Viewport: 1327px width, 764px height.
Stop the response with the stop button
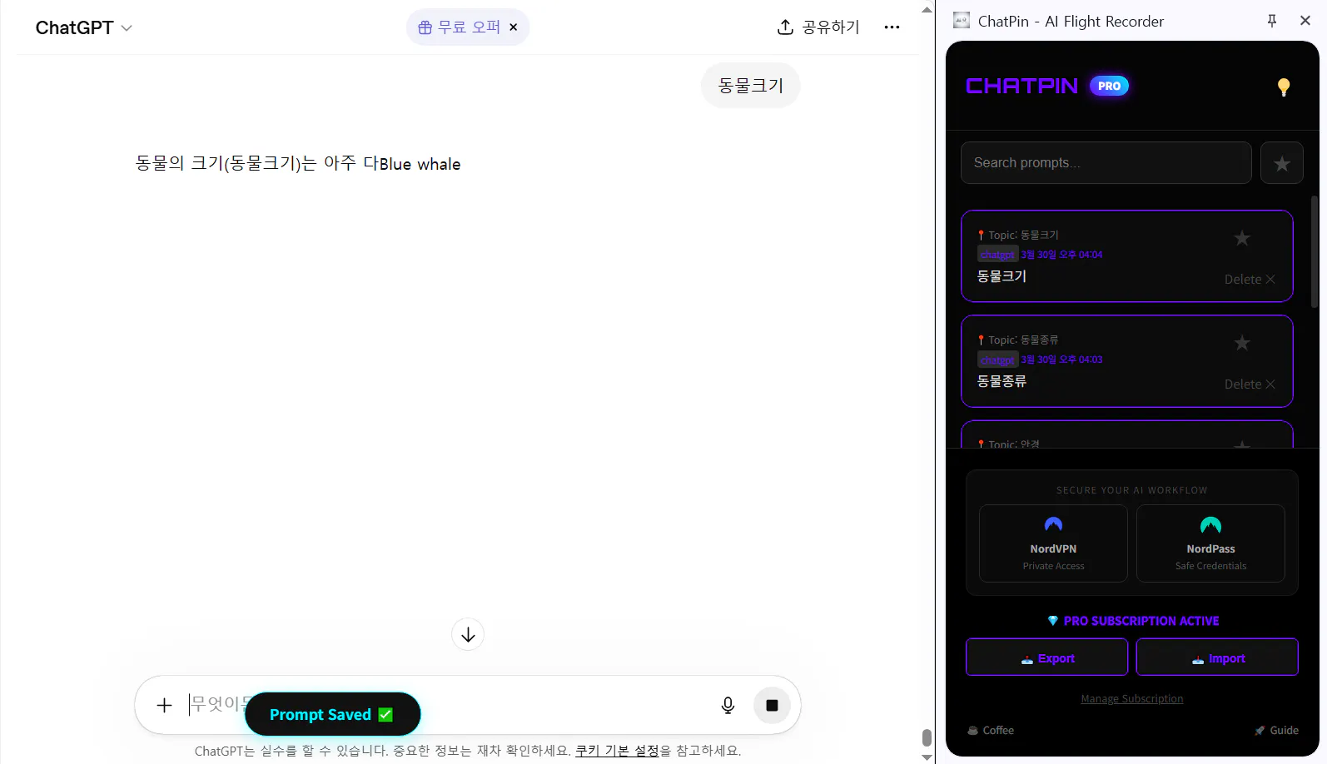click(x=772, y=706)
